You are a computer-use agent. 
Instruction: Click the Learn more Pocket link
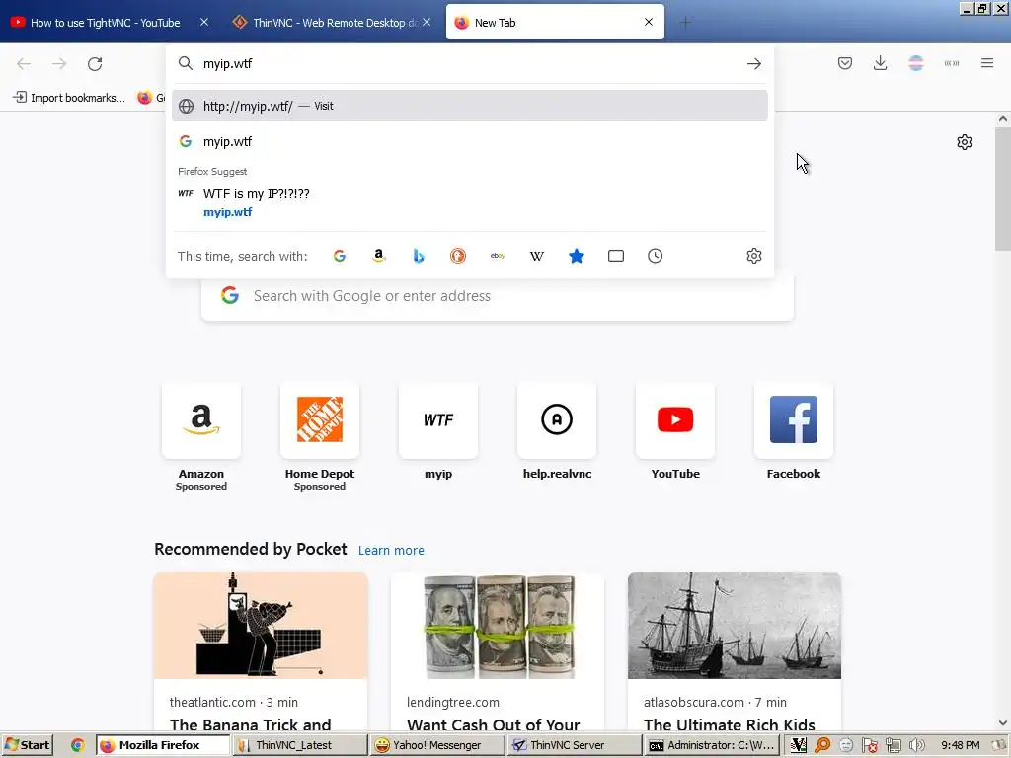(x=391, y=551)
